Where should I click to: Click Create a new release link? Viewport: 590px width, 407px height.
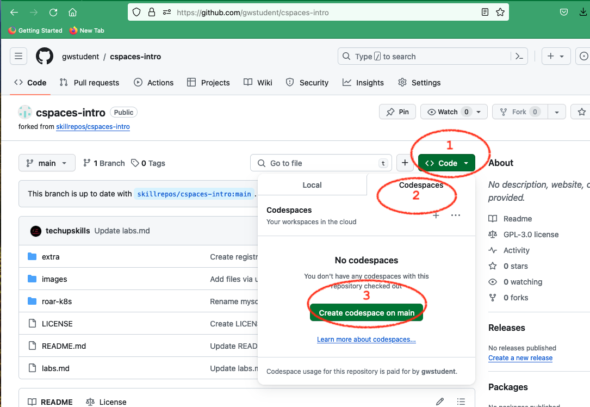coord(520,357)
